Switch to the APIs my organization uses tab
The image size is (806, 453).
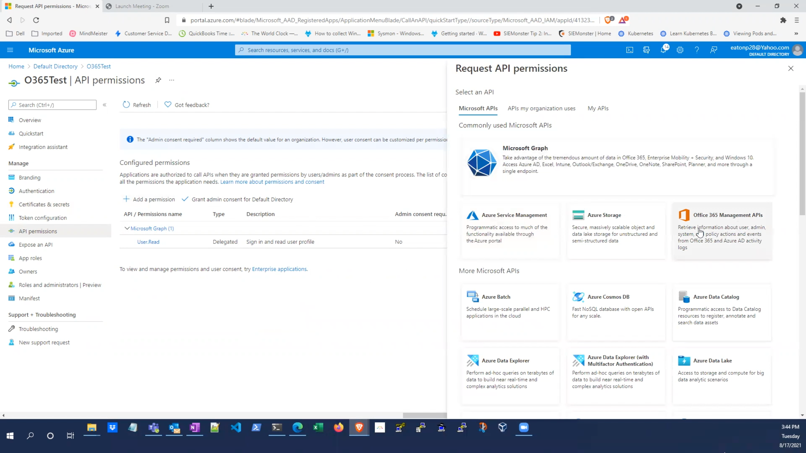[x=541, y=108]
